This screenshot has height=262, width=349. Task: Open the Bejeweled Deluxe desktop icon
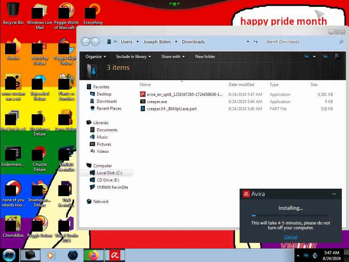coord(40,87)
